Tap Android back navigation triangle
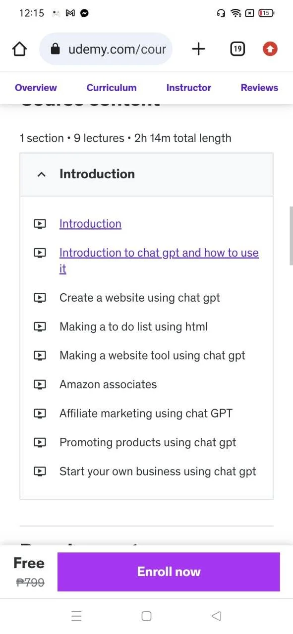 pyautogui.click(x=216, y=616)
